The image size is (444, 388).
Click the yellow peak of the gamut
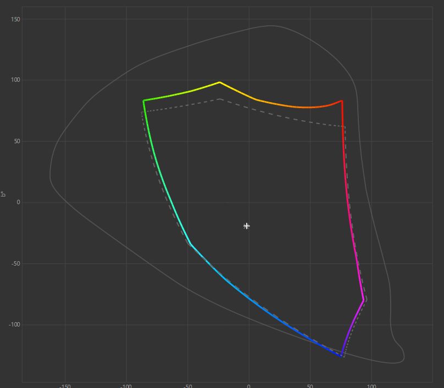click(220, 82)
